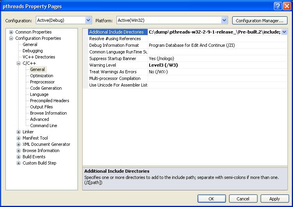Select the Build Events tree label
Screen dimensions: 293x207
click(34, 157)
